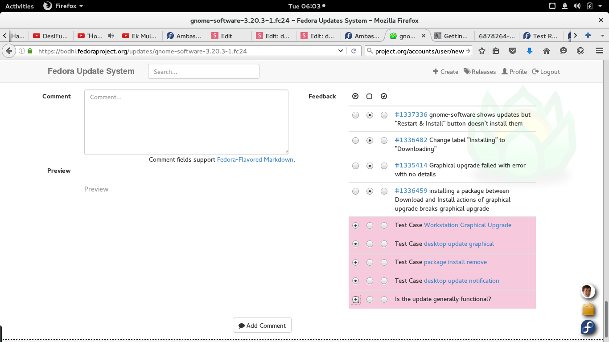Open the Firefox hamburger menu
The image size is (609, 342).
[x=599, y=51]
